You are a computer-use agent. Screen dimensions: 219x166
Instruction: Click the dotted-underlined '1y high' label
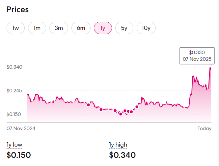point(118,145)
